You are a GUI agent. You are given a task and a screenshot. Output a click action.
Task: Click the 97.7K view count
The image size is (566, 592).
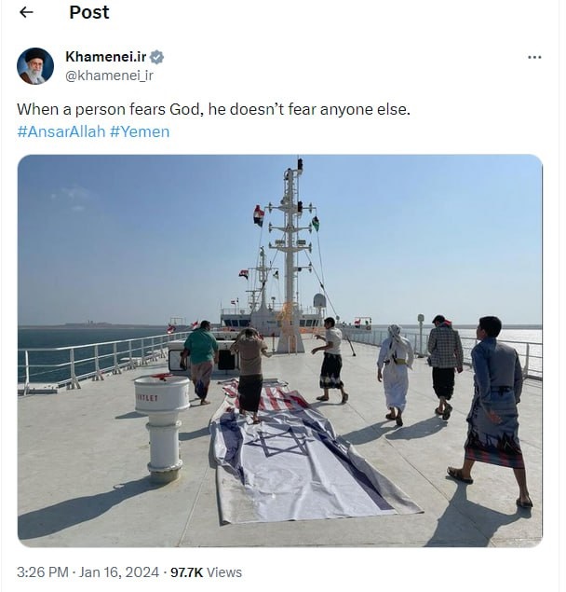pyautogui.click(x=187, y=572)
